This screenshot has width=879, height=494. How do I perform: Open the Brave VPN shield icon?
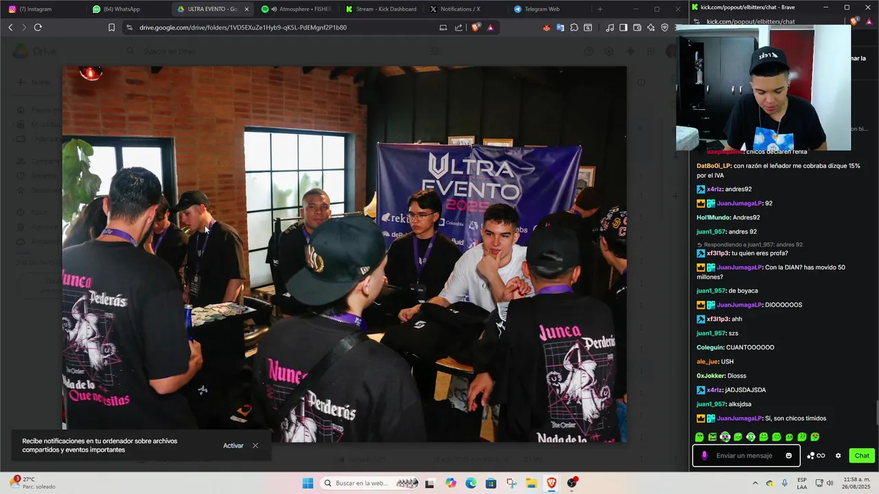(665, 27)
